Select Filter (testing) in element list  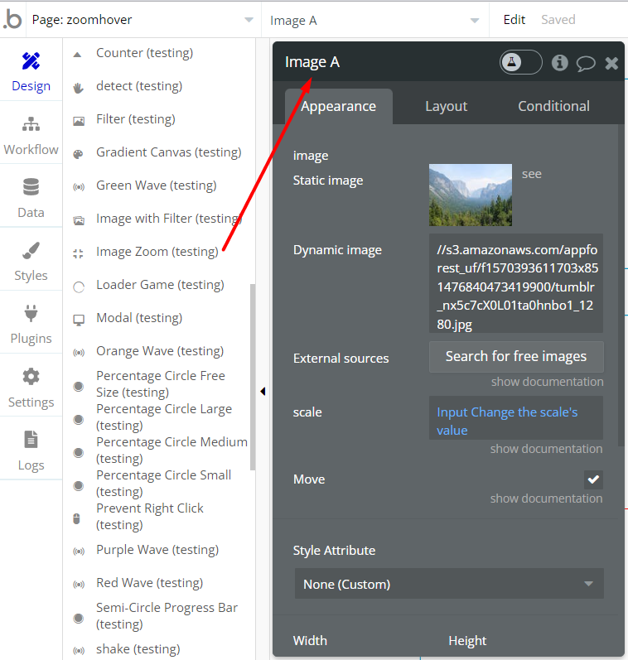pos(136,119)
